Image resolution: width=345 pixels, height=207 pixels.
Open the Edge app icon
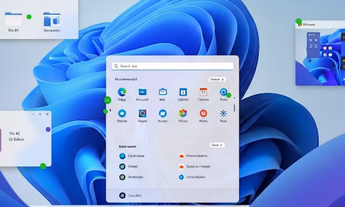point(122,92)
